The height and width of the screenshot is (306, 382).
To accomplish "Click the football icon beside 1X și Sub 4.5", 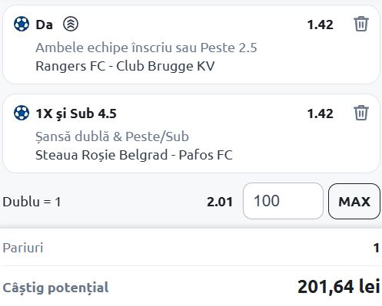I will point(22,113).
